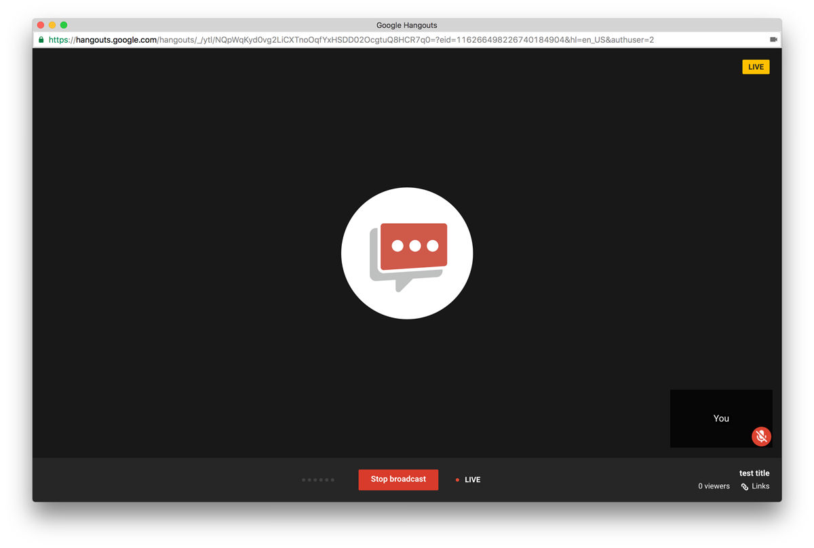
Task: Close the Hangouts window
Action: (x=41, y=25)
